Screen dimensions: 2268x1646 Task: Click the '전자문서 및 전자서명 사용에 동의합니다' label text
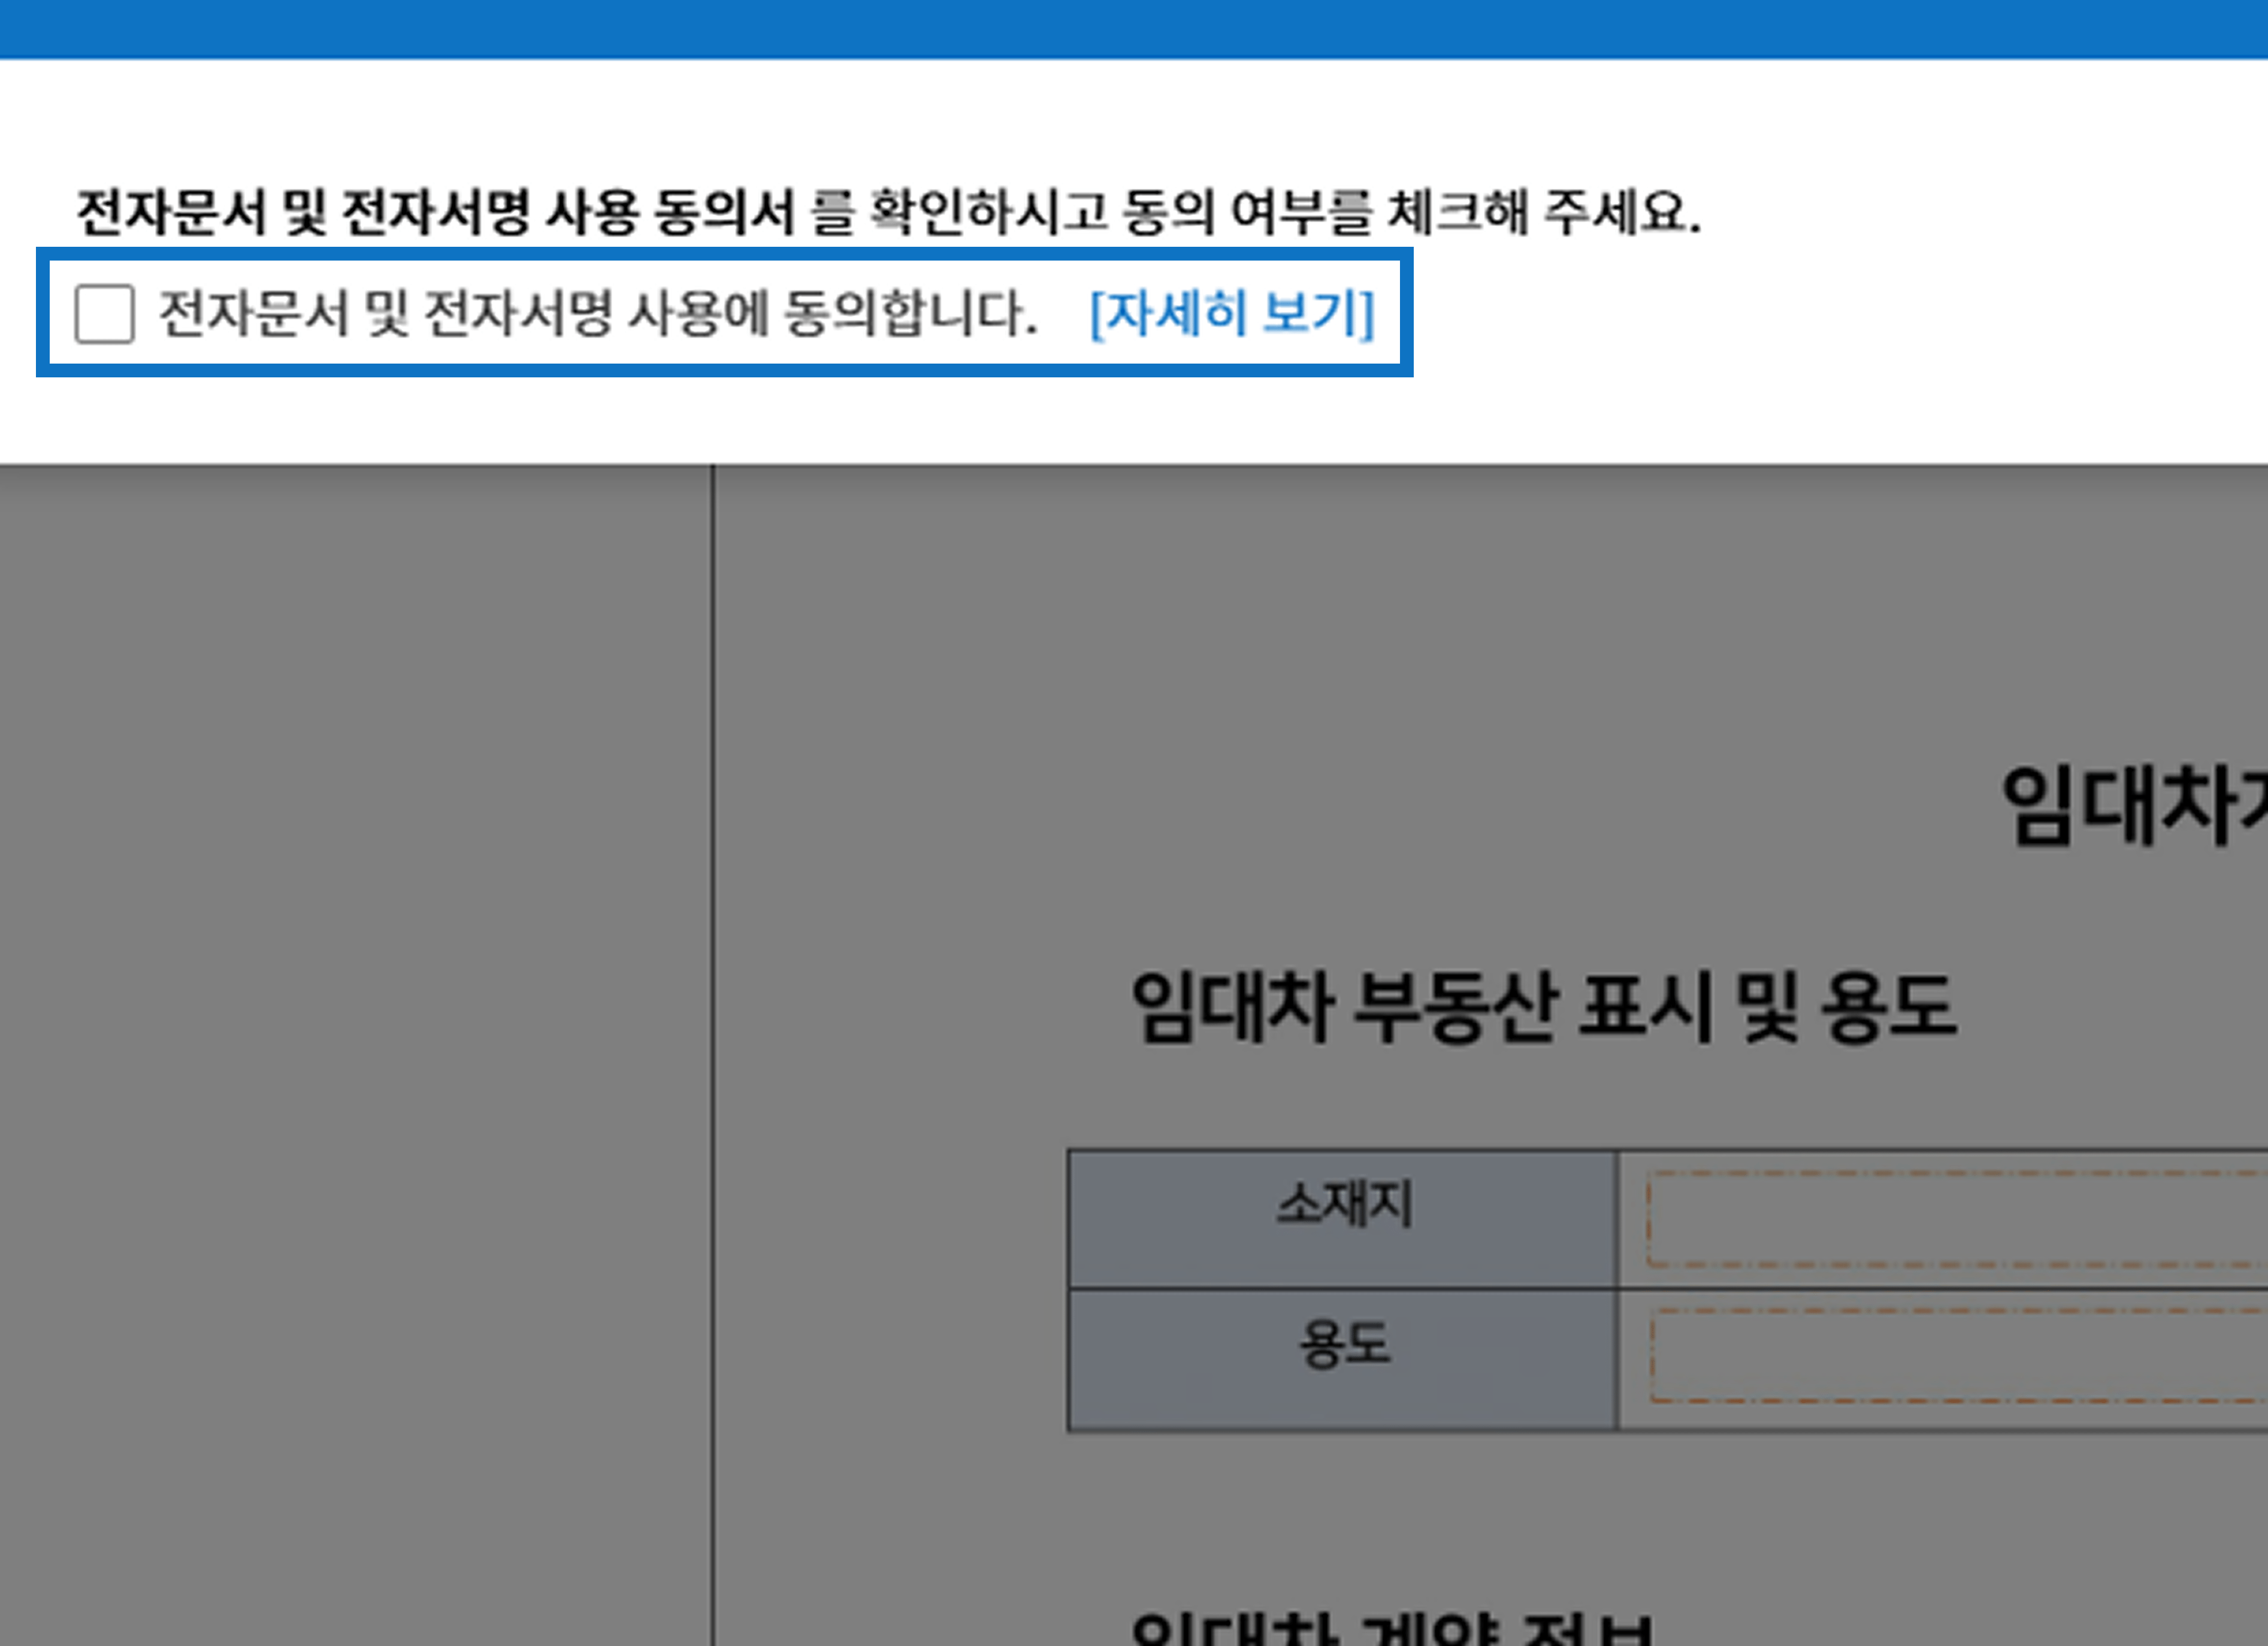(597, 314)
